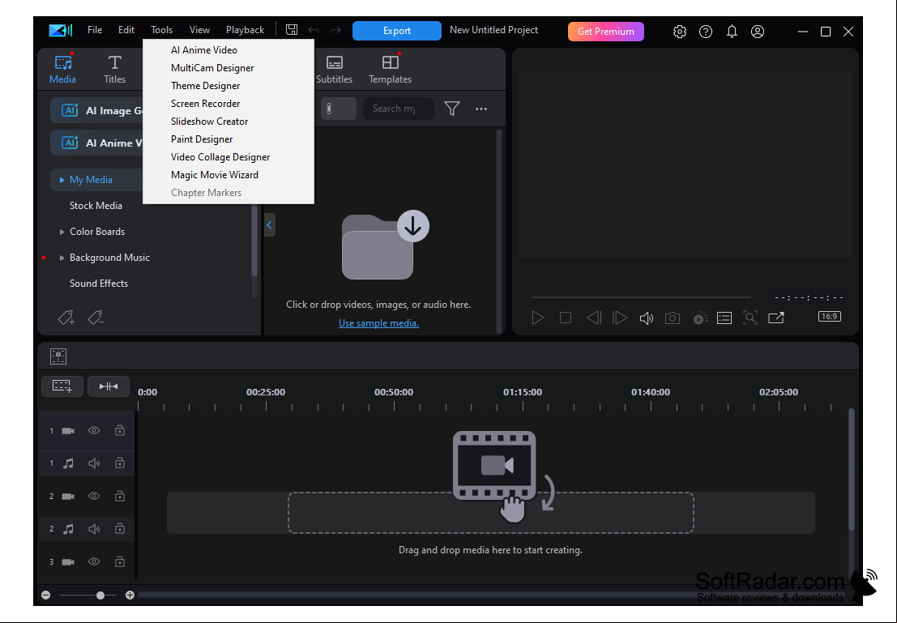Screen dimensions: 897x623
Task: Click the filter funnel icon in media library
Action: click(452, 108)
